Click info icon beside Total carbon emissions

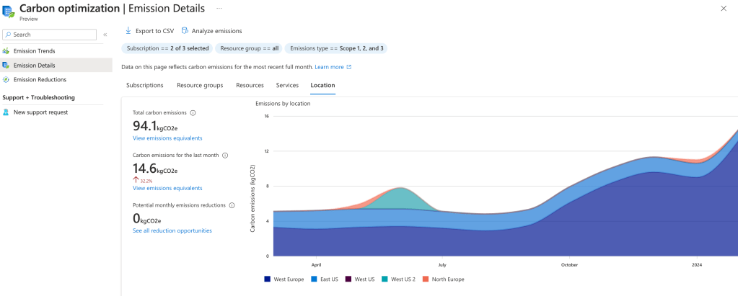[x=193, y=113]
